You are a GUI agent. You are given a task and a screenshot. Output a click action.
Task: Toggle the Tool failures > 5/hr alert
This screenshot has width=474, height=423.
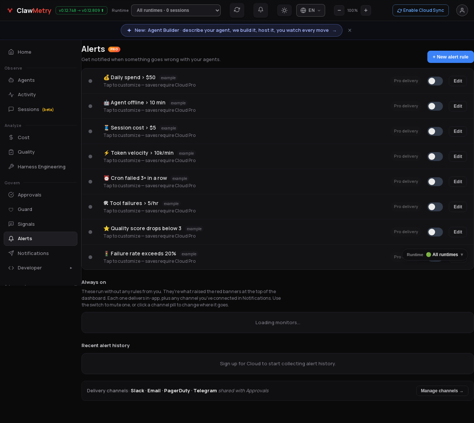click(435, 207)
